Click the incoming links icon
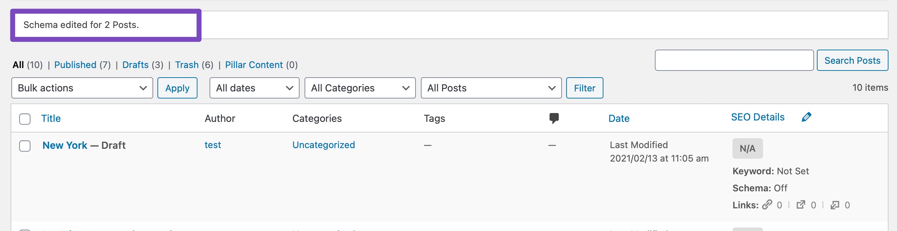The width and height of the screenshot is (897, 231). [x=835, y=205]
